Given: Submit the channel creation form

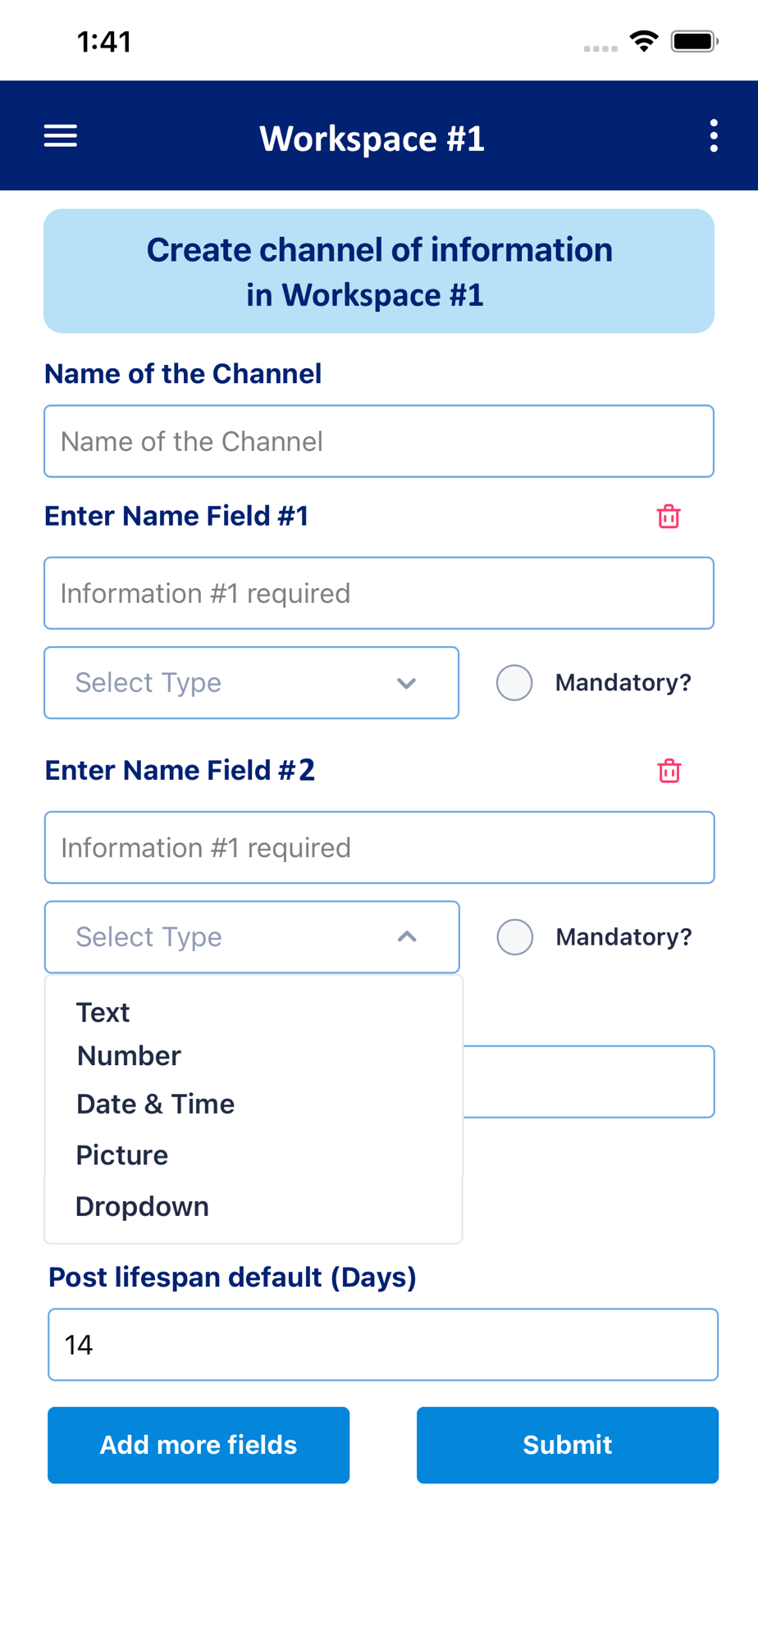Looking at the screenshot, I should (567, 1445).
